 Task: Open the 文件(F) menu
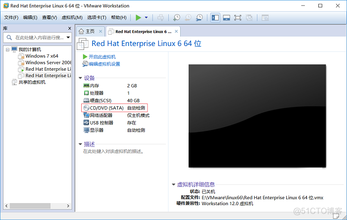(x=11, y=17)
